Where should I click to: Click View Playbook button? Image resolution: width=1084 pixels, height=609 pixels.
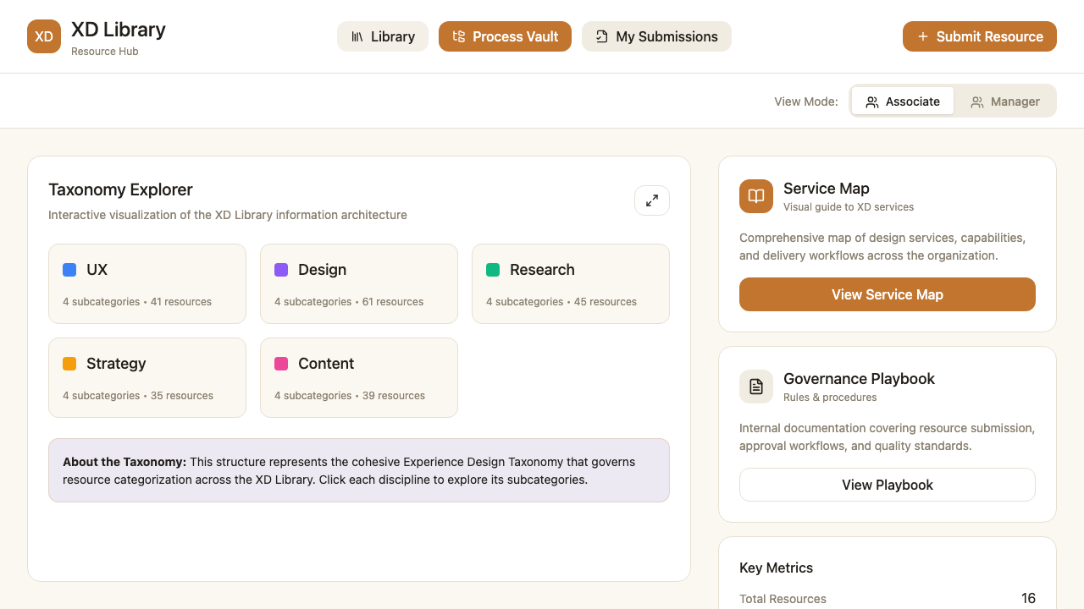(x=888, y=485)
